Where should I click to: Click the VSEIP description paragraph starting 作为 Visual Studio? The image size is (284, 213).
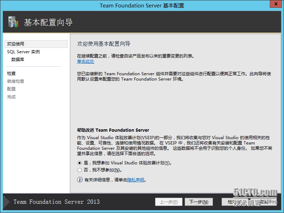pos(175,146)
